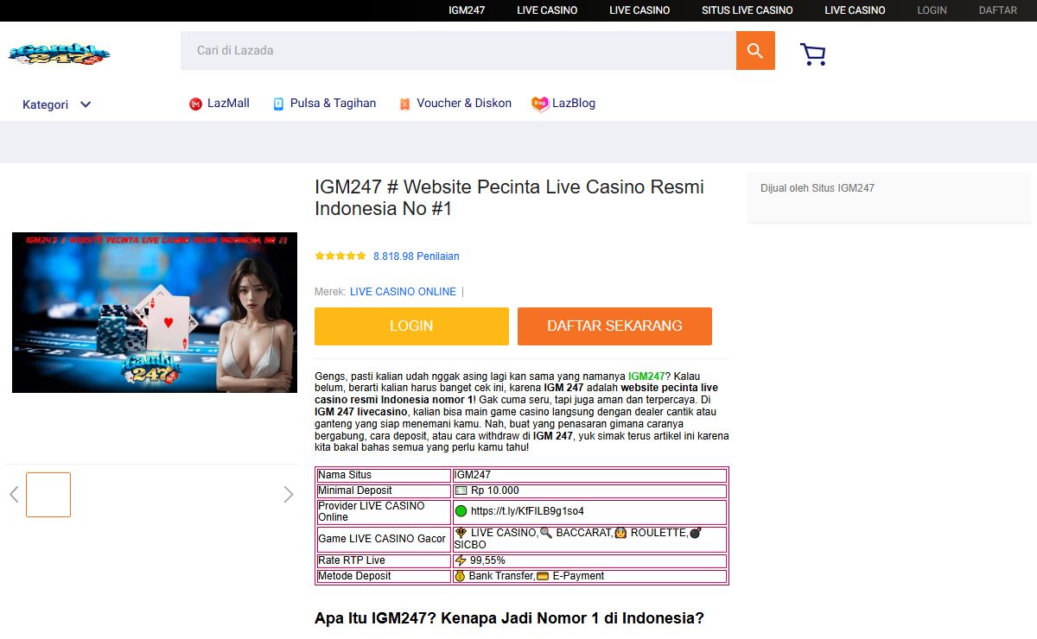The image size is (1037, 639).
Task: Expand the Kategori dropdown
Action: [x=57, y=104]
